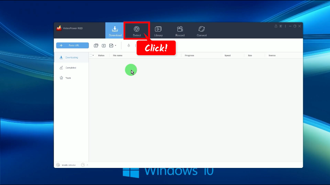Click the single download icon in toolbar
Screen dimensions: 330x185
click(104, 46)
